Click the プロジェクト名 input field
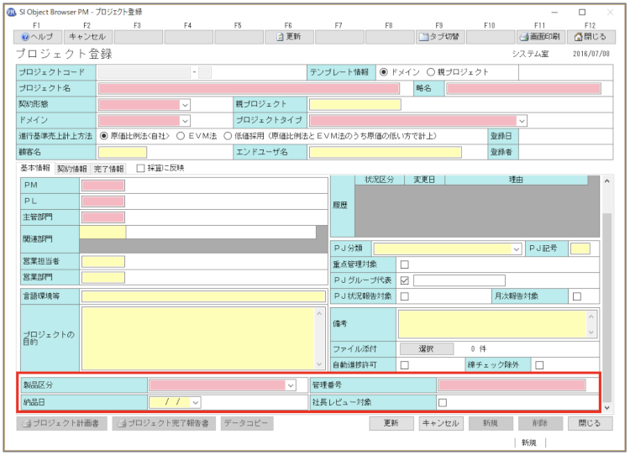The width and height of the screenshot is (630, 455). 249,88
